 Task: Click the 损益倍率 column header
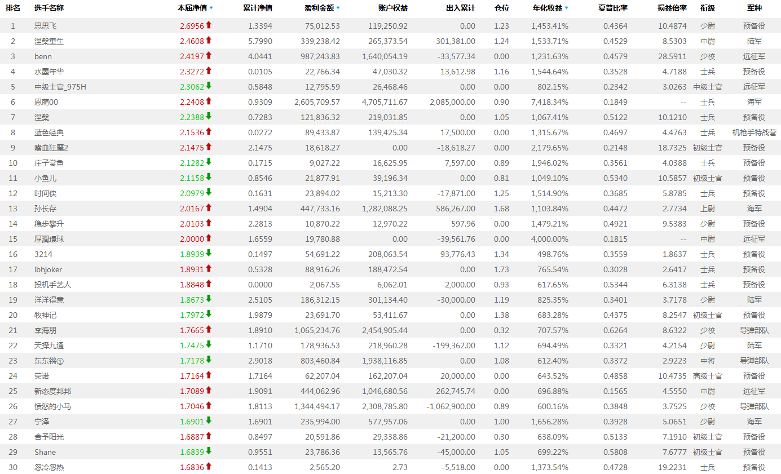coord(672,8)
